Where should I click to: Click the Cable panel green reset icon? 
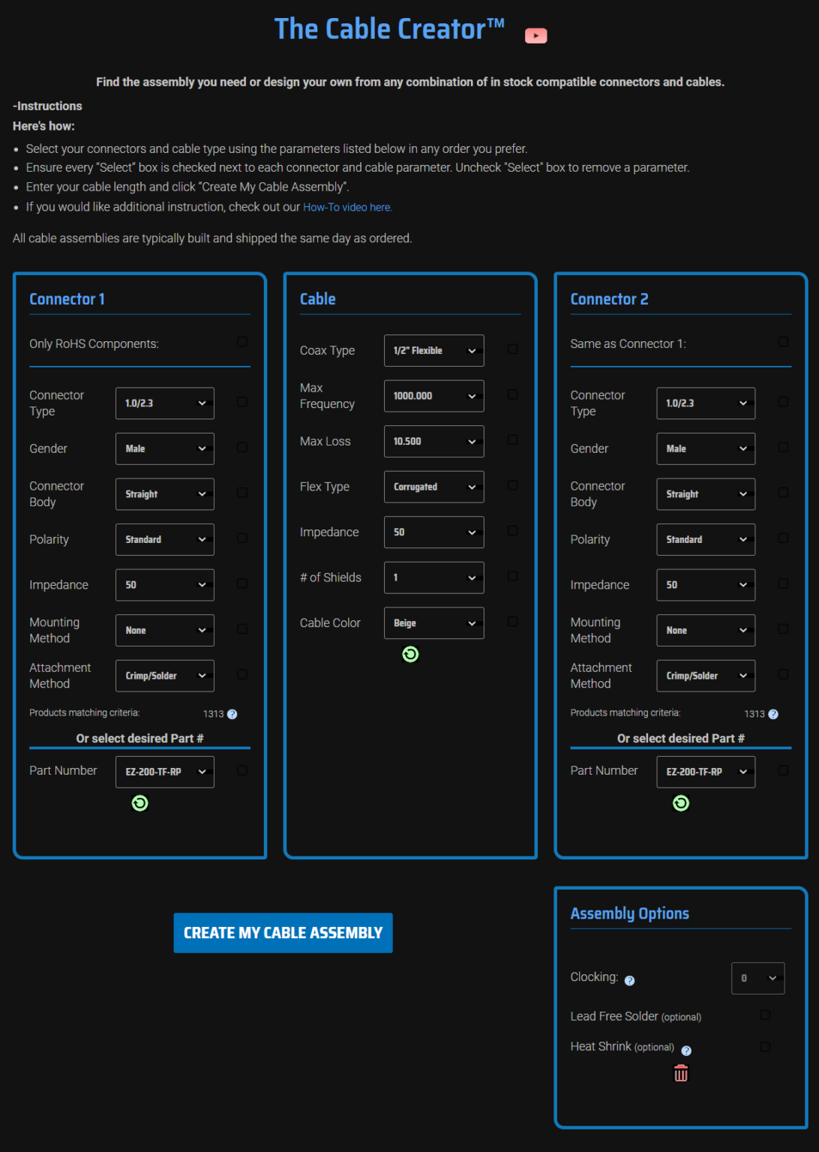click(410, 654)
